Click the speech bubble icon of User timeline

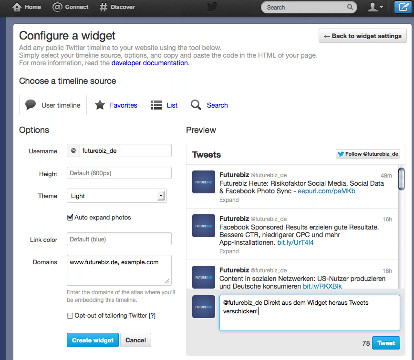tap(31, 105)
